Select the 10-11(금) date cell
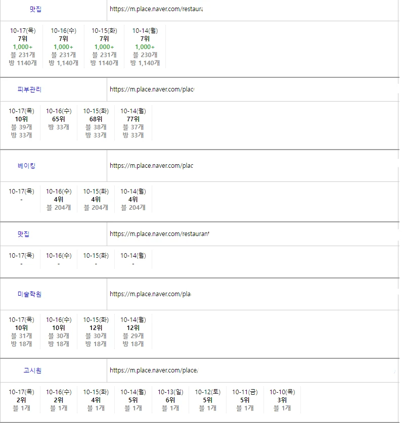This screenshot has height=423, width=402. pos(245,392)
